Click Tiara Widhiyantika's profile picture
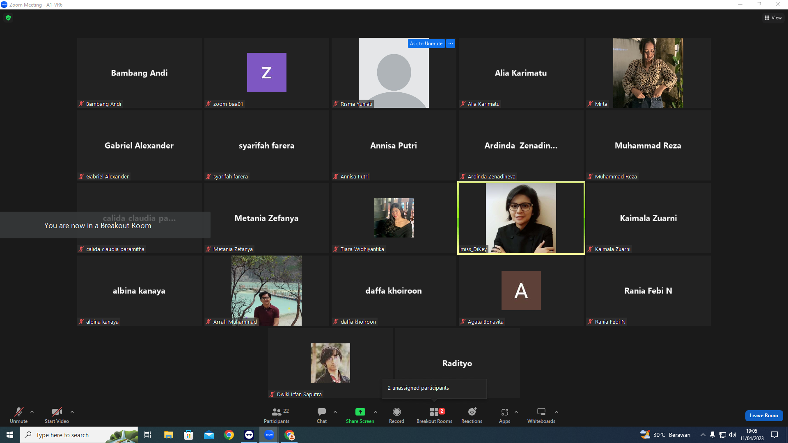This screenshot has height=443, width=788. pos(394,218)
